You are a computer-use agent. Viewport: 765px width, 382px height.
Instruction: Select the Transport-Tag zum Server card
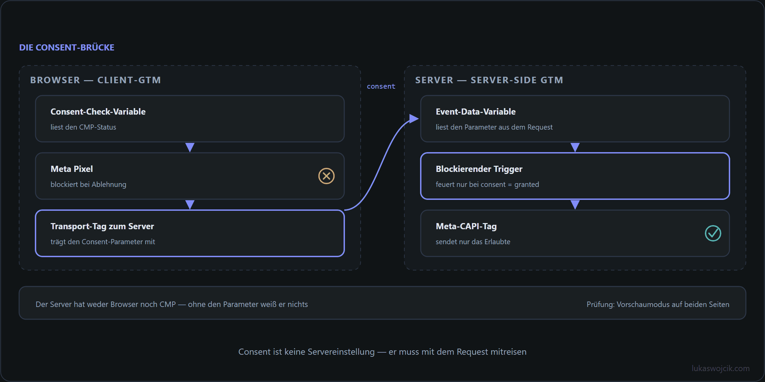click(190, 233)
